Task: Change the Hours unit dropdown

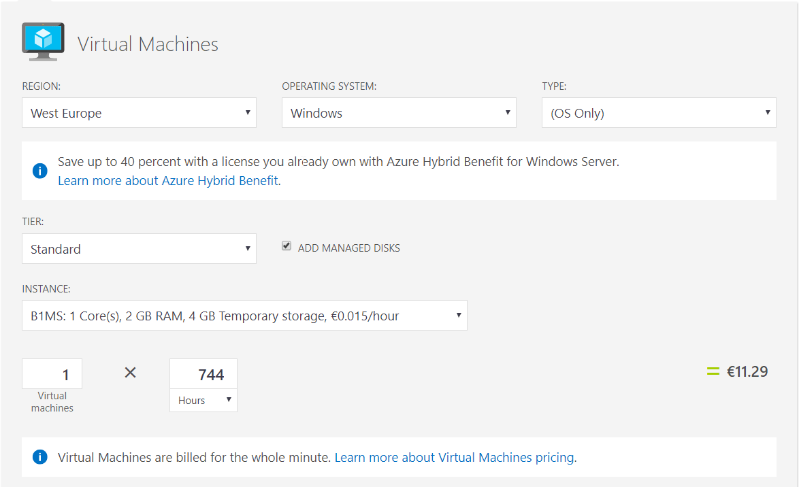Action: pos(203,401)
